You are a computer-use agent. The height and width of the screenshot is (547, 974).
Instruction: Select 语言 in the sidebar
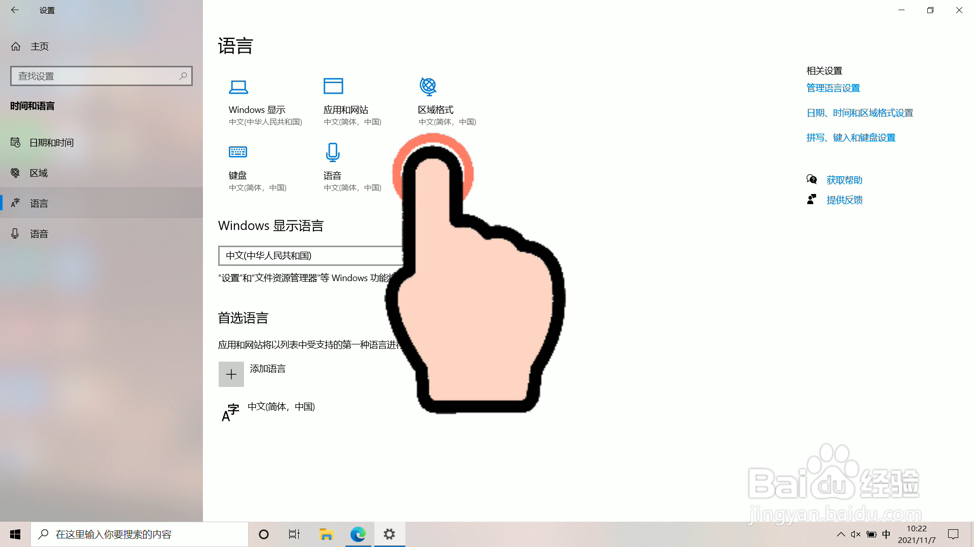tap(101, 204)
